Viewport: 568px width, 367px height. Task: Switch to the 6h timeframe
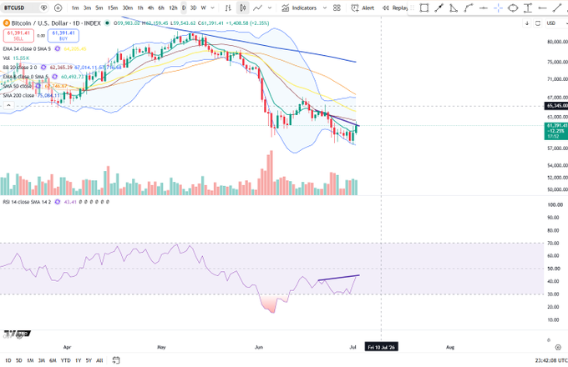tap(161, 8)
